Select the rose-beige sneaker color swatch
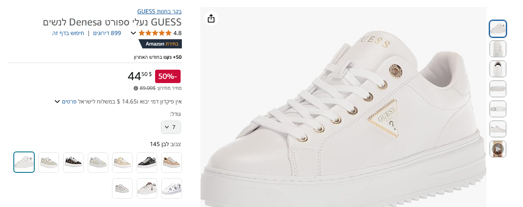This screenshot has height=207, width=523. [x=171, y=162]
